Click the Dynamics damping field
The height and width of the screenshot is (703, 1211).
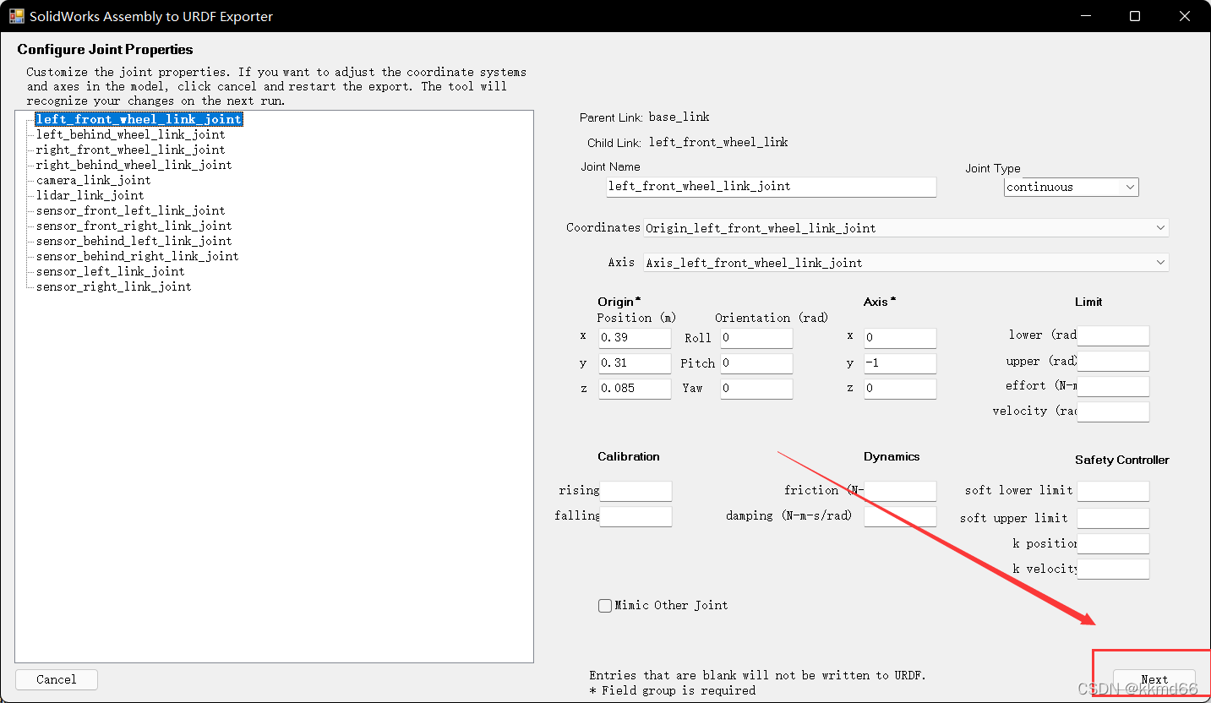pyautogui.click(x=900, y=516)
